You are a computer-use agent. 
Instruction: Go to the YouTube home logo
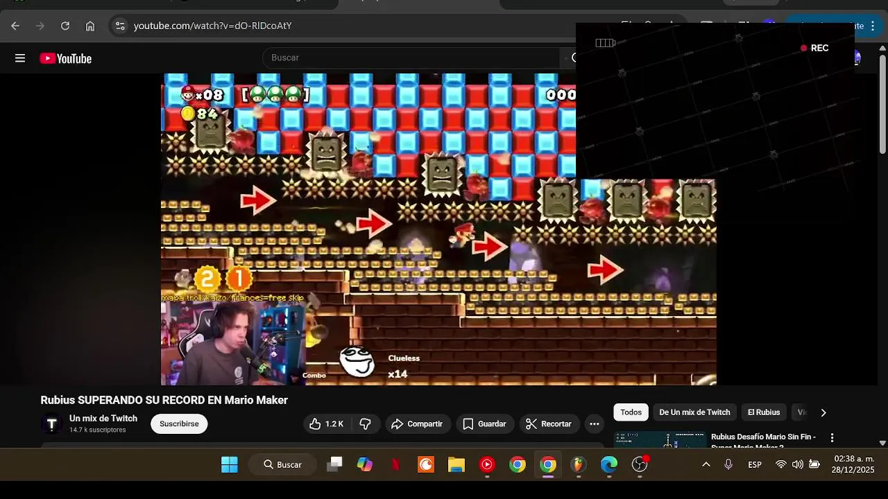point(66,59)
